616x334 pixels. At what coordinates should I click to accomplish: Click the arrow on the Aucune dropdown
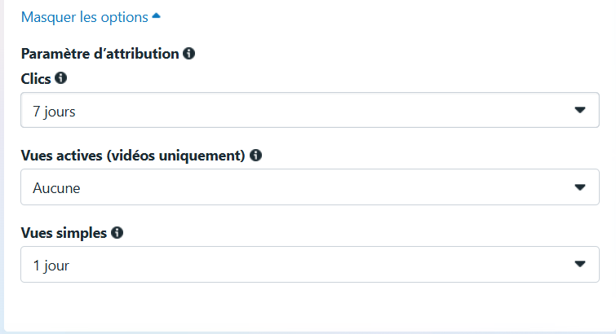click(580, 187)
